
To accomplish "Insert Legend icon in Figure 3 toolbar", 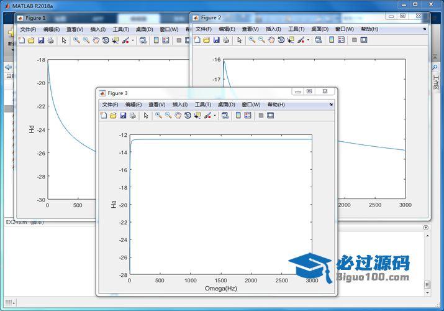I will (248, 116).
